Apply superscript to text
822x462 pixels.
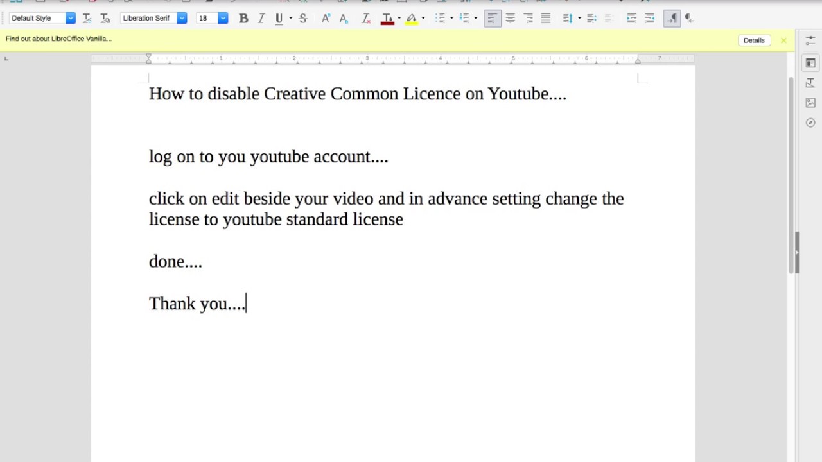point(326,19)
